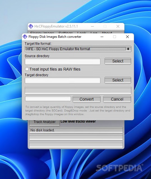Screen dimensions: 151x179
Task: Enable Treat input files as RAW files
Action: [x=27, y=69]
